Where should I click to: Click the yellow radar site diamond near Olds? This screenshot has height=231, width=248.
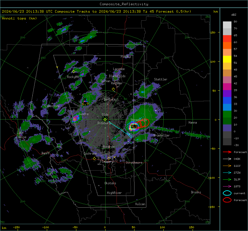click(105, 120)
